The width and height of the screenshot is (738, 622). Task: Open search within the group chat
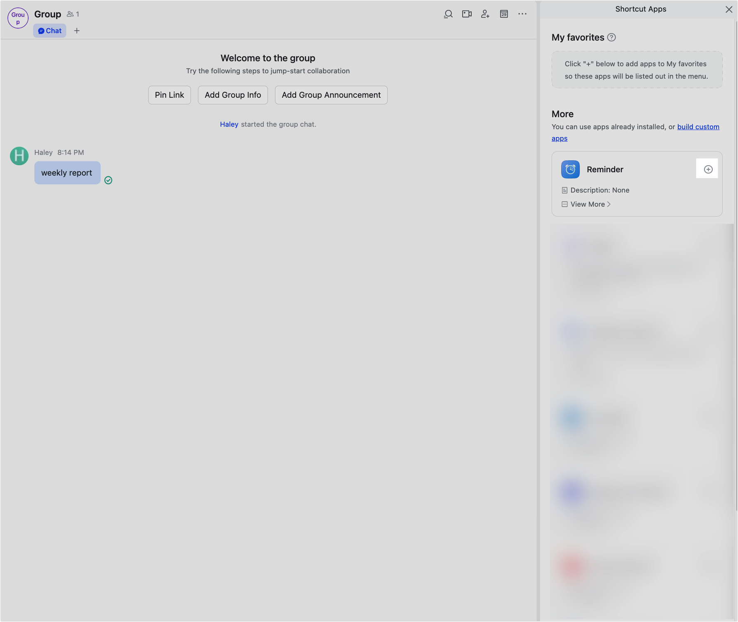(x=448, y=14)
